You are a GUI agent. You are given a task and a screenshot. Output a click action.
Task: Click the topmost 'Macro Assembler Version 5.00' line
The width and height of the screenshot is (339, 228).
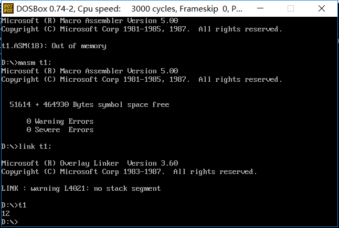pyautogui.click(x=89, y=20)
